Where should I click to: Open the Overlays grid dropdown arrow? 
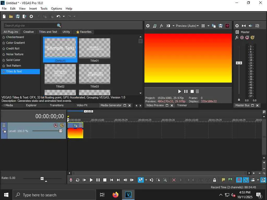(208, 26)
